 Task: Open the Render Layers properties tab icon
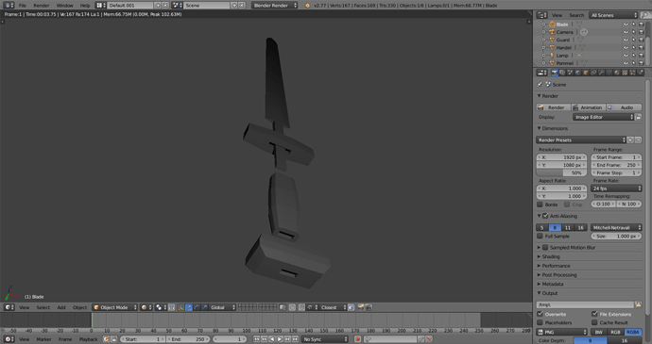[x=562, y=73]
